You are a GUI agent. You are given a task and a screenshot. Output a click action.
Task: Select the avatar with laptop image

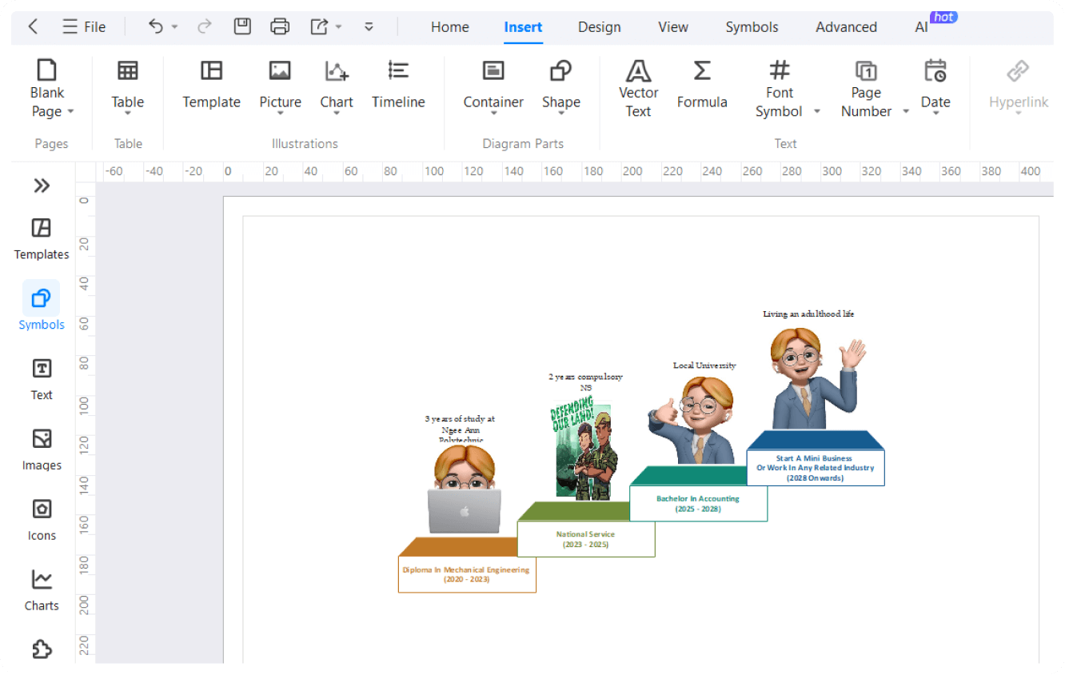pos(465,489)
